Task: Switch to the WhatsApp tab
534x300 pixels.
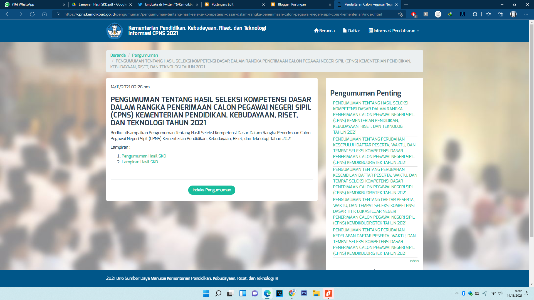Action: tap(33, 4)
